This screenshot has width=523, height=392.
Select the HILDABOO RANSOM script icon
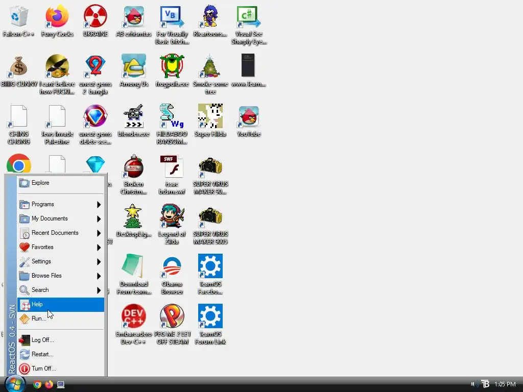pyautogui.click(x=172, y=116)
